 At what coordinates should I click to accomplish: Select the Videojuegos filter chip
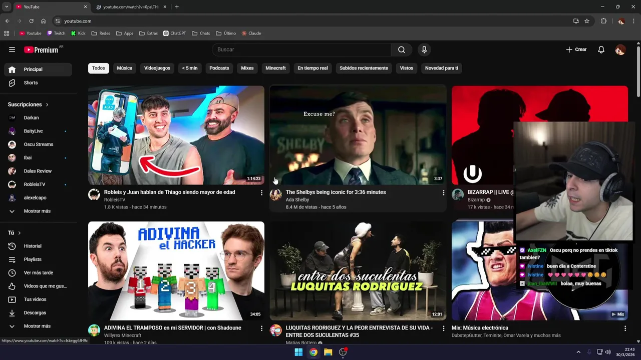coord(157,68)
